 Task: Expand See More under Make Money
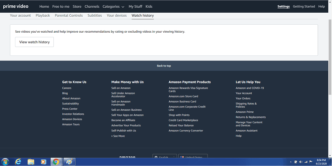click(x=118, y=136)
